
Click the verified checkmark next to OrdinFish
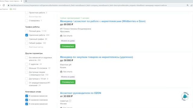(70, 101)
